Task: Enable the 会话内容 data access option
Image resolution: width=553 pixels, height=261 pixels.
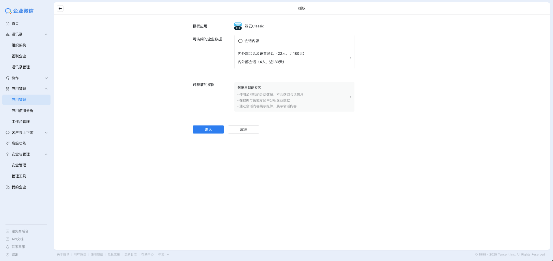Action: (240, 41)
